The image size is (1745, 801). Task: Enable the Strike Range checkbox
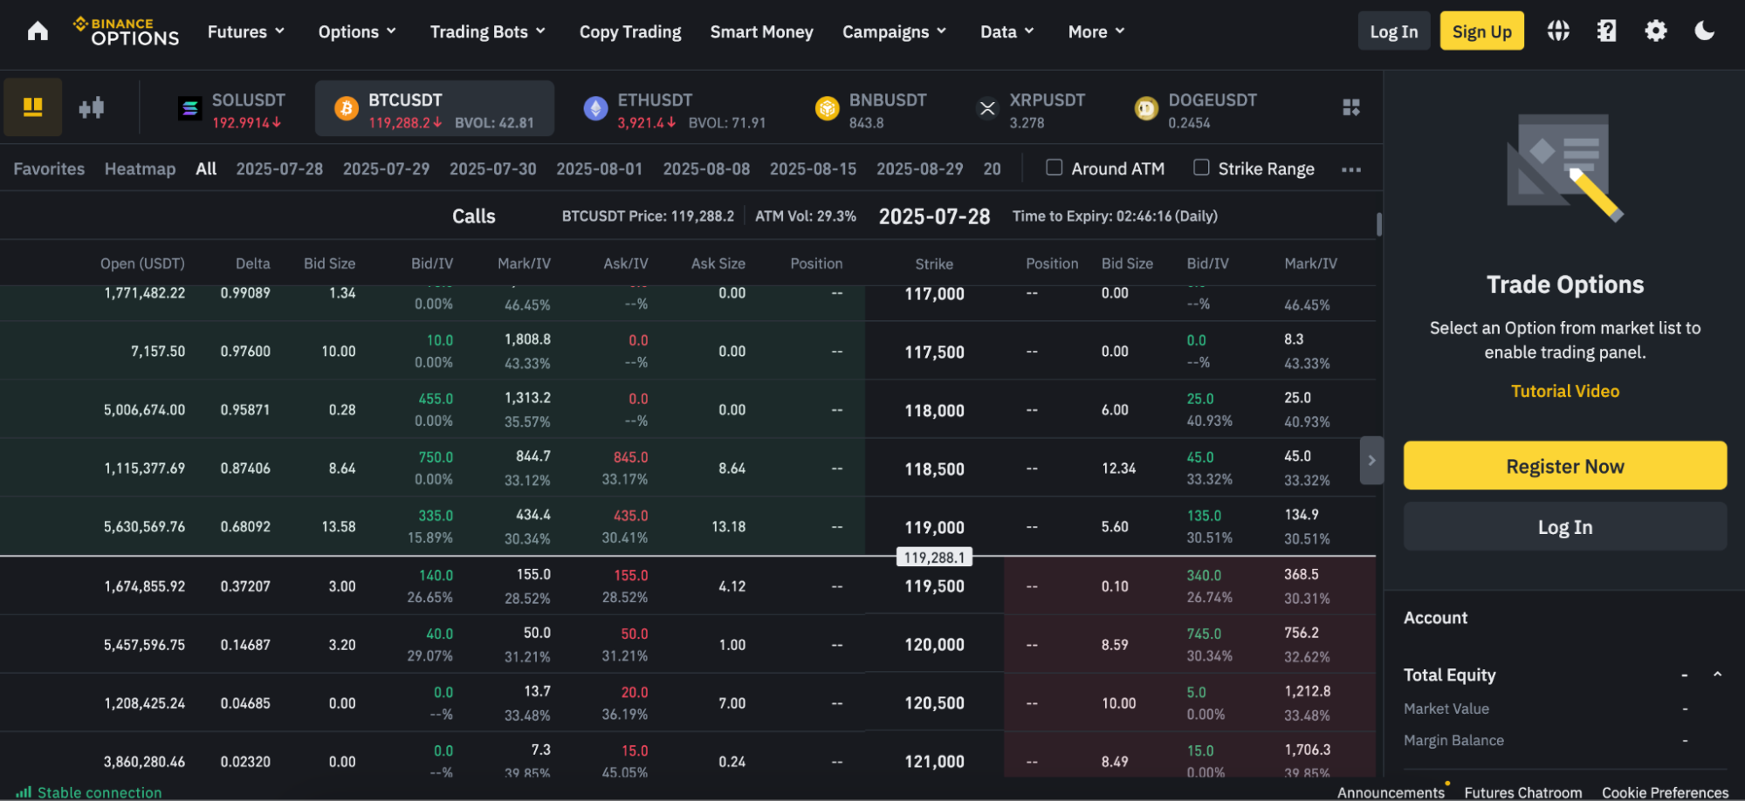1202,168
